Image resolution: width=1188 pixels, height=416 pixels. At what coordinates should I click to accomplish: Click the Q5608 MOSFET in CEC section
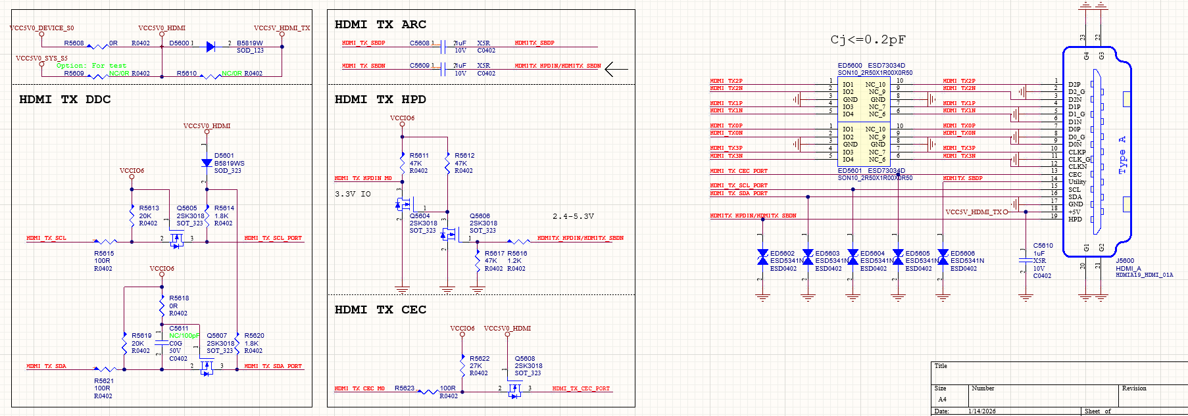(x=514, y=390)
